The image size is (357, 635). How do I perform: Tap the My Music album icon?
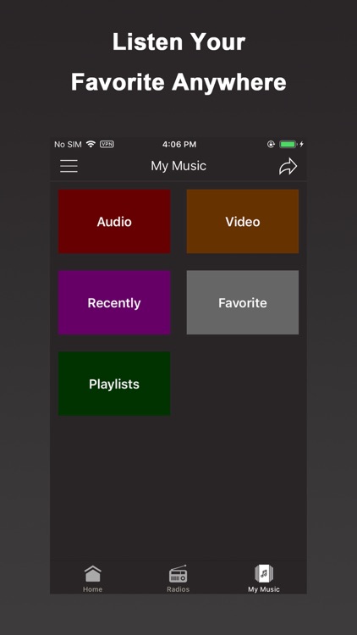tap(264, 574)
